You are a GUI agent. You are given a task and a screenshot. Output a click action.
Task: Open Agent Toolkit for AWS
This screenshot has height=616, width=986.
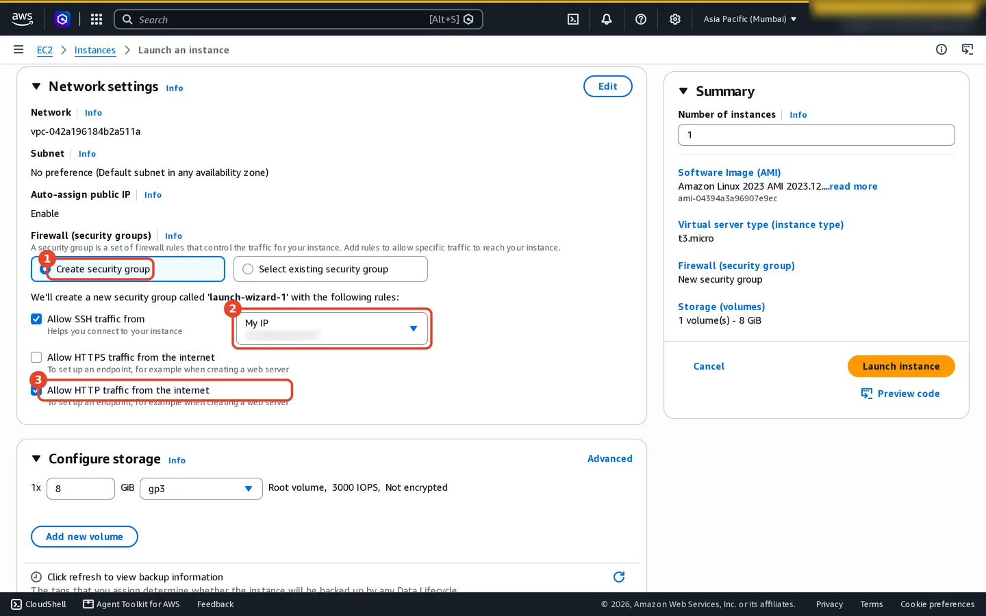[131, 604]
